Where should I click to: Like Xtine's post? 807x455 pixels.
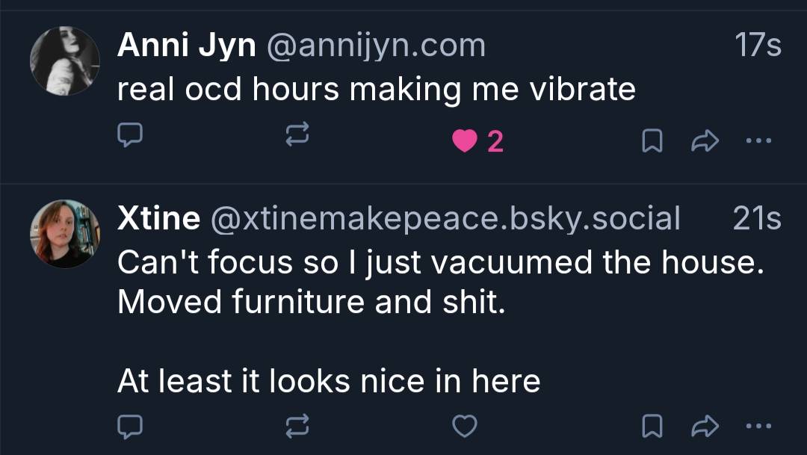pyautogui.click(x=465, y=426)
